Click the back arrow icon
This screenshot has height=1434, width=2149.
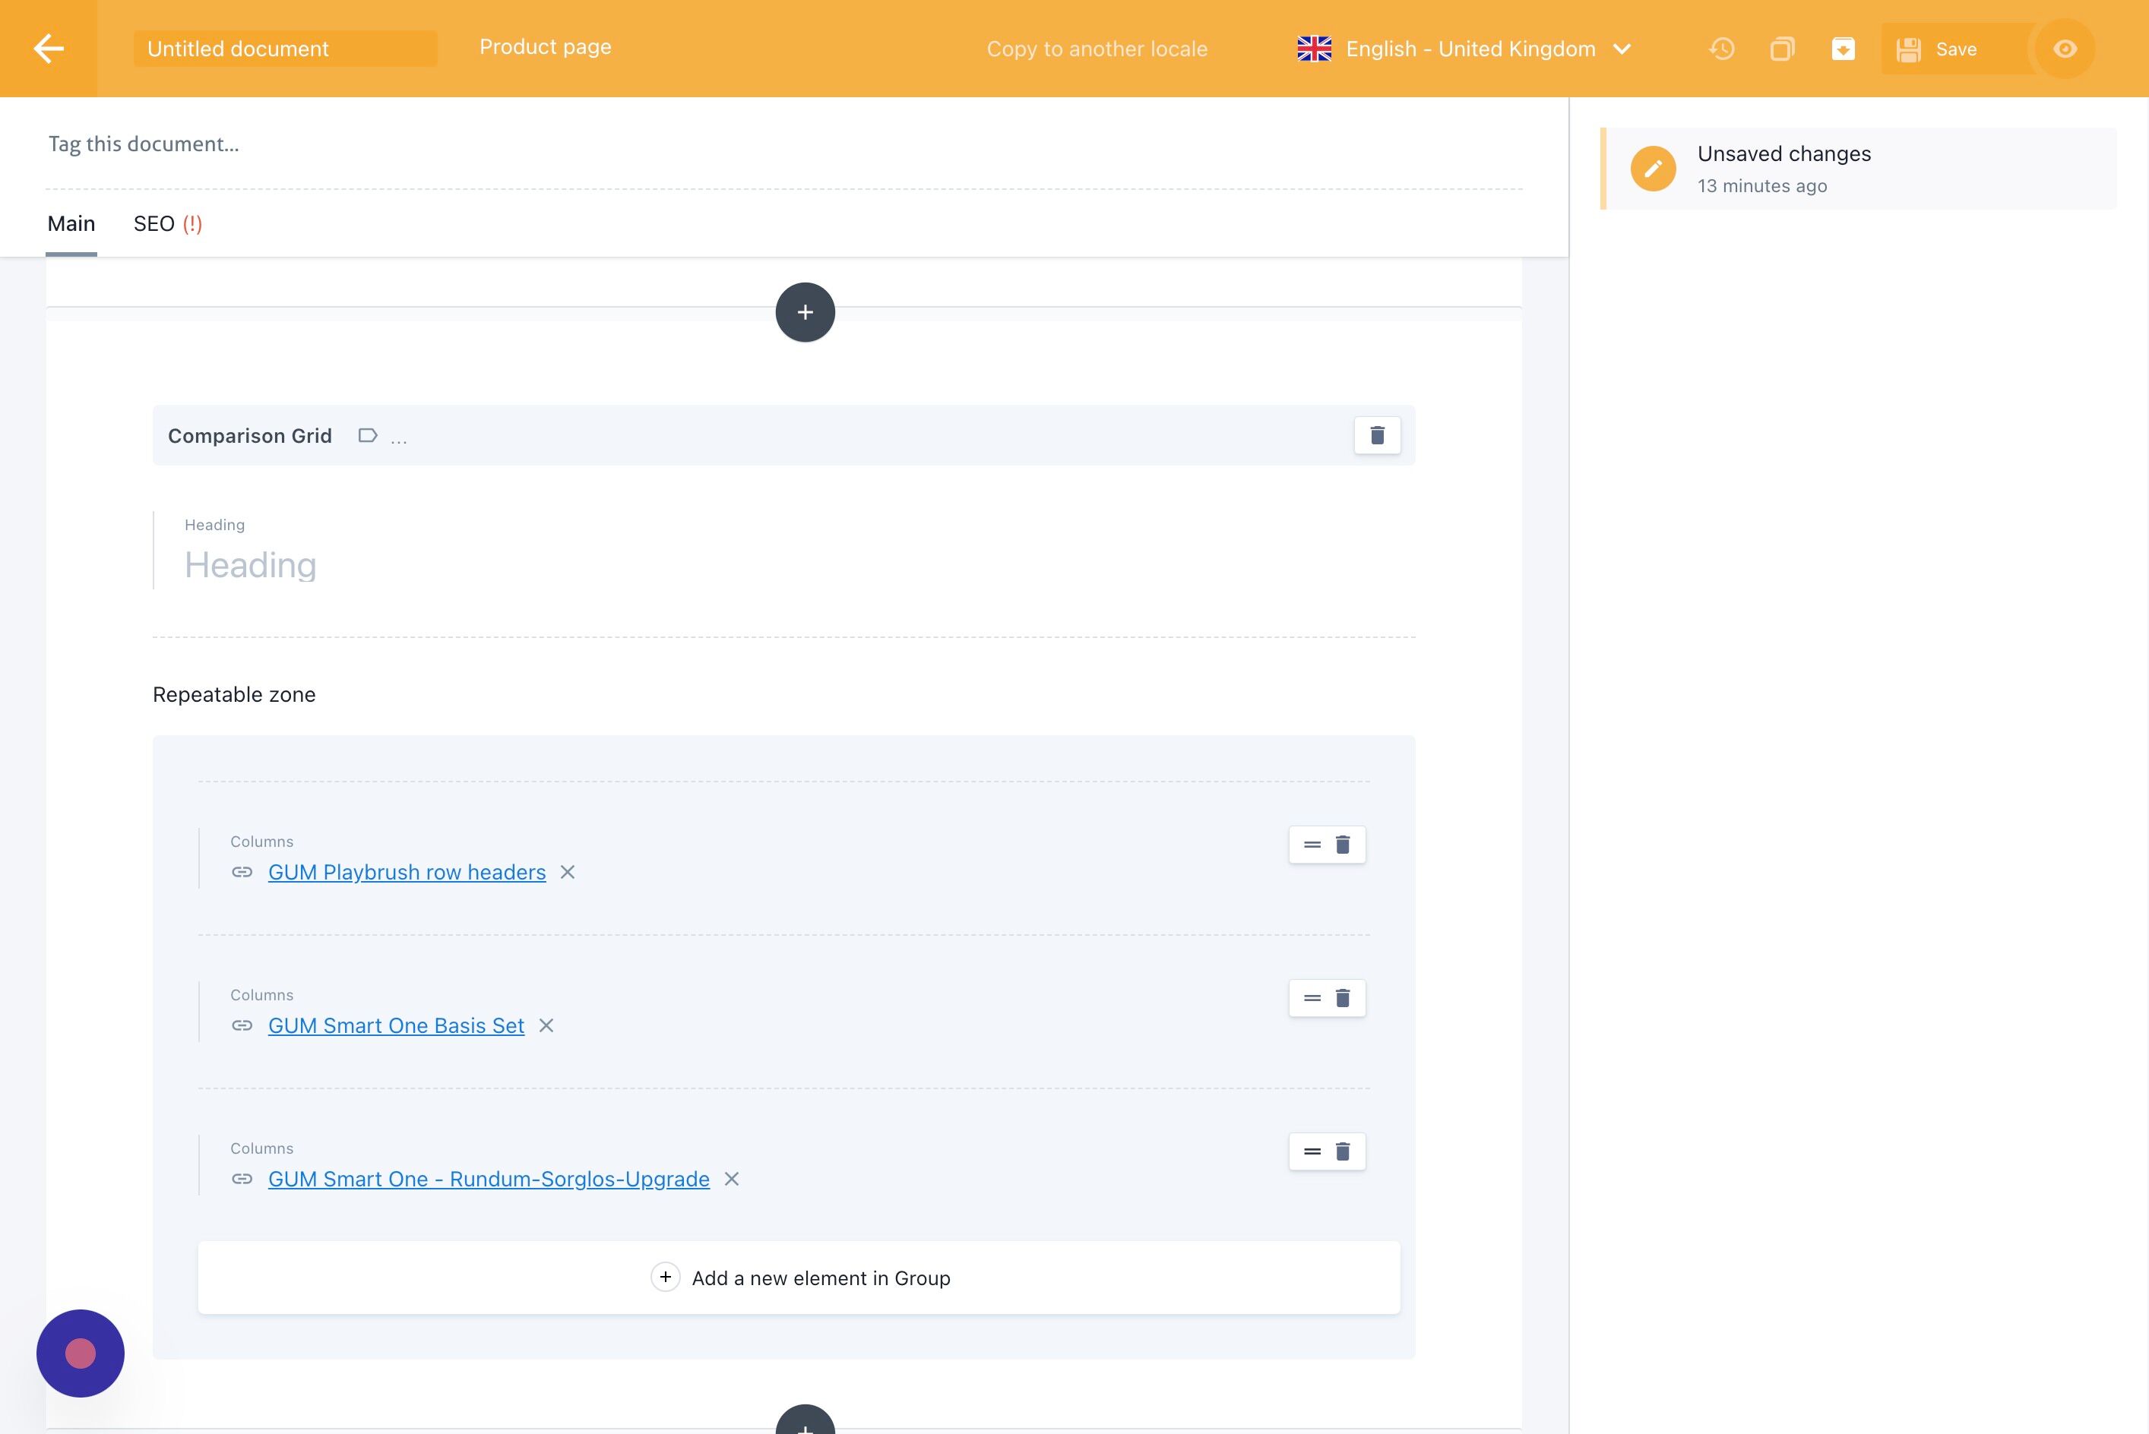point(49,49)
